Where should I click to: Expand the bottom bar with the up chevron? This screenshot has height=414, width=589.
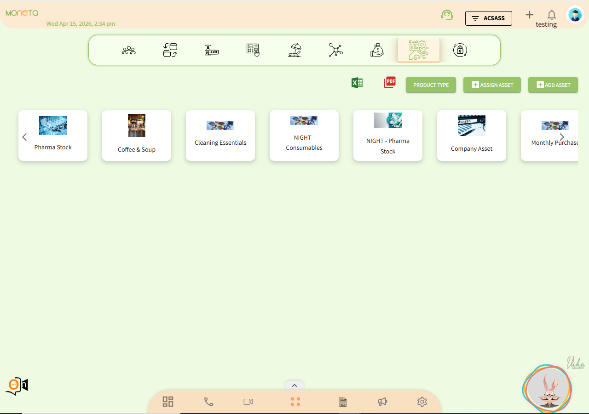(x=294, y=386)
